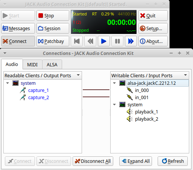This screenshot has height=170, width=193.
Task: Click the RT realtime indicator in status display
Action: point(94,14)
